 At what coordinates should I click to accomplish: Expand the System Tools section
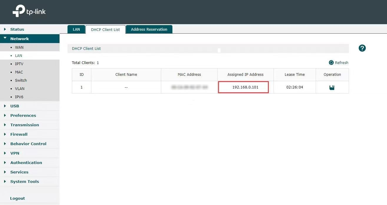coord(24,181)
